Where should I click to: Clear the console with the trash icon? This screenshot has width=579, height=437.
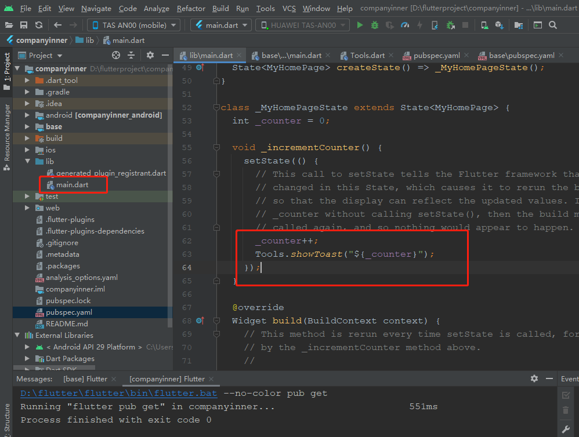[x=566, y=410]
